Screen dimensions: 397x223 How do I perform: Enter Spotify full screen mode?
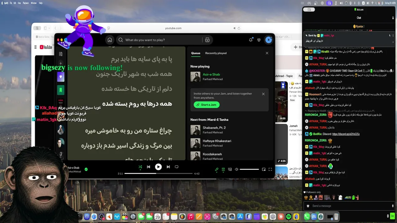pos(270,169)
